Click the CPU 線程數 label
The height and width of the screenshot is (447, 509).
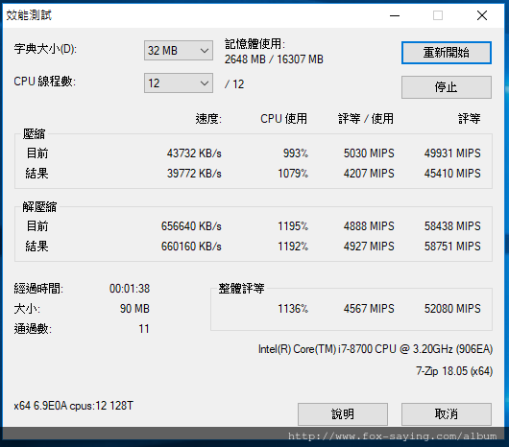point(44,82)
